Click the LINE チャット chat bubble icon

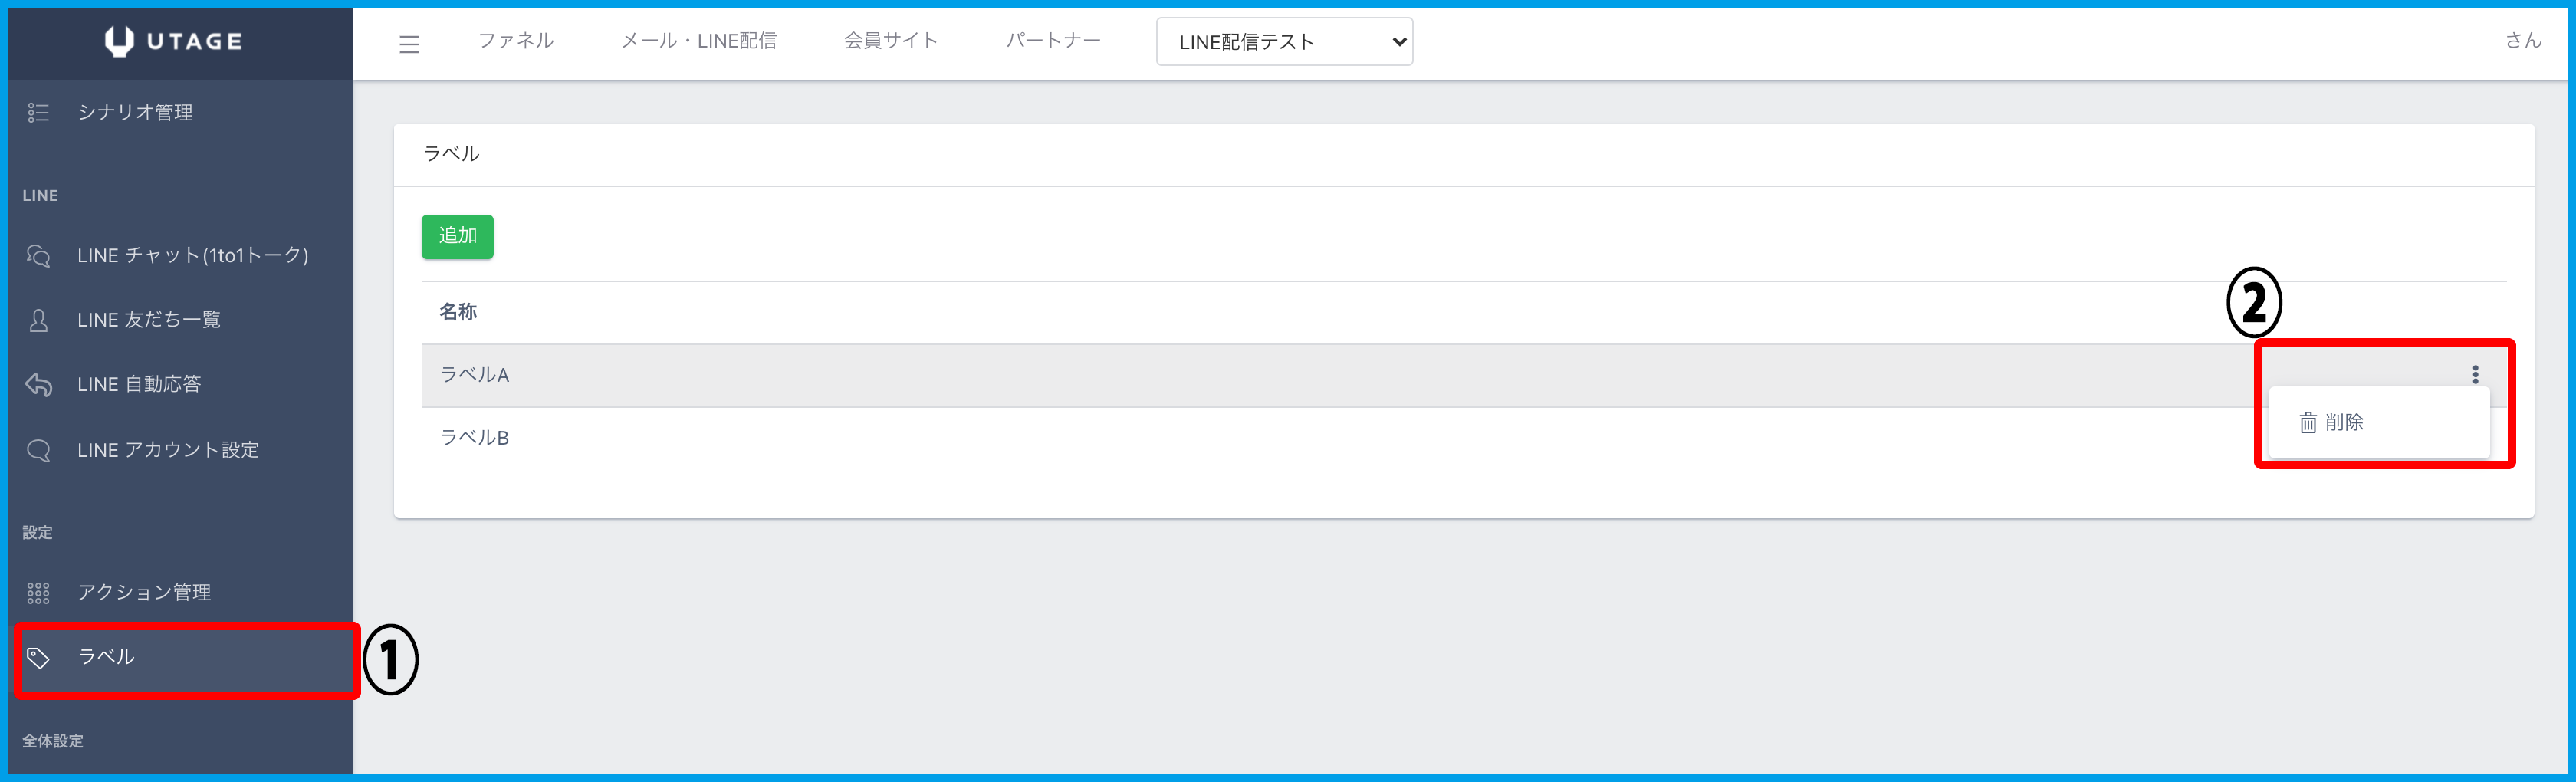click(38, 256)
